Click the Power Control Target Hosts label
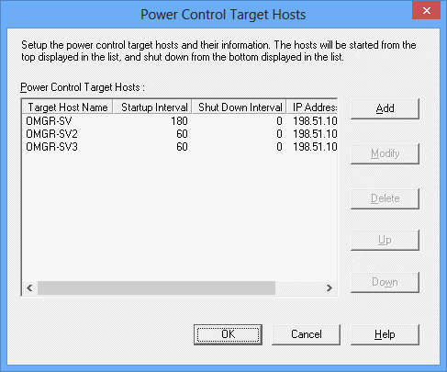This screenshot has width=447, height=372. [x=83, y=87]
